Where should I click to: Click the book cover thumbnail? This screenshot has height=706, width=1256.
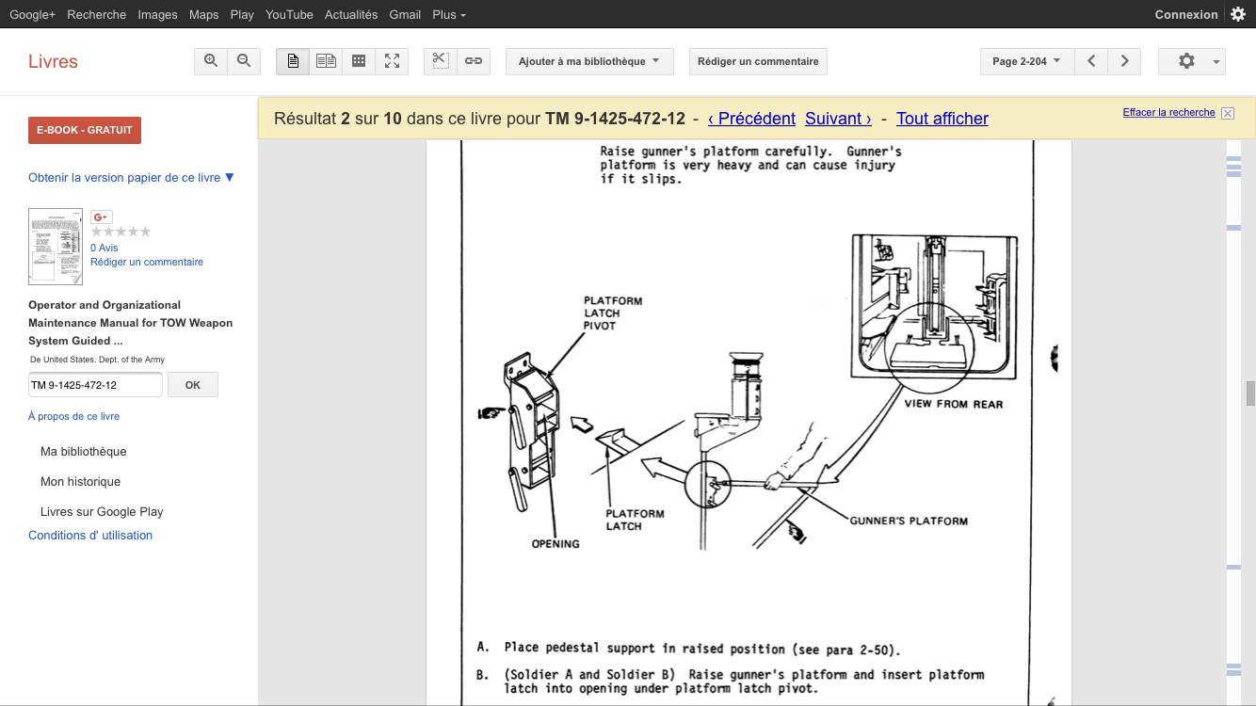point(56,247)
